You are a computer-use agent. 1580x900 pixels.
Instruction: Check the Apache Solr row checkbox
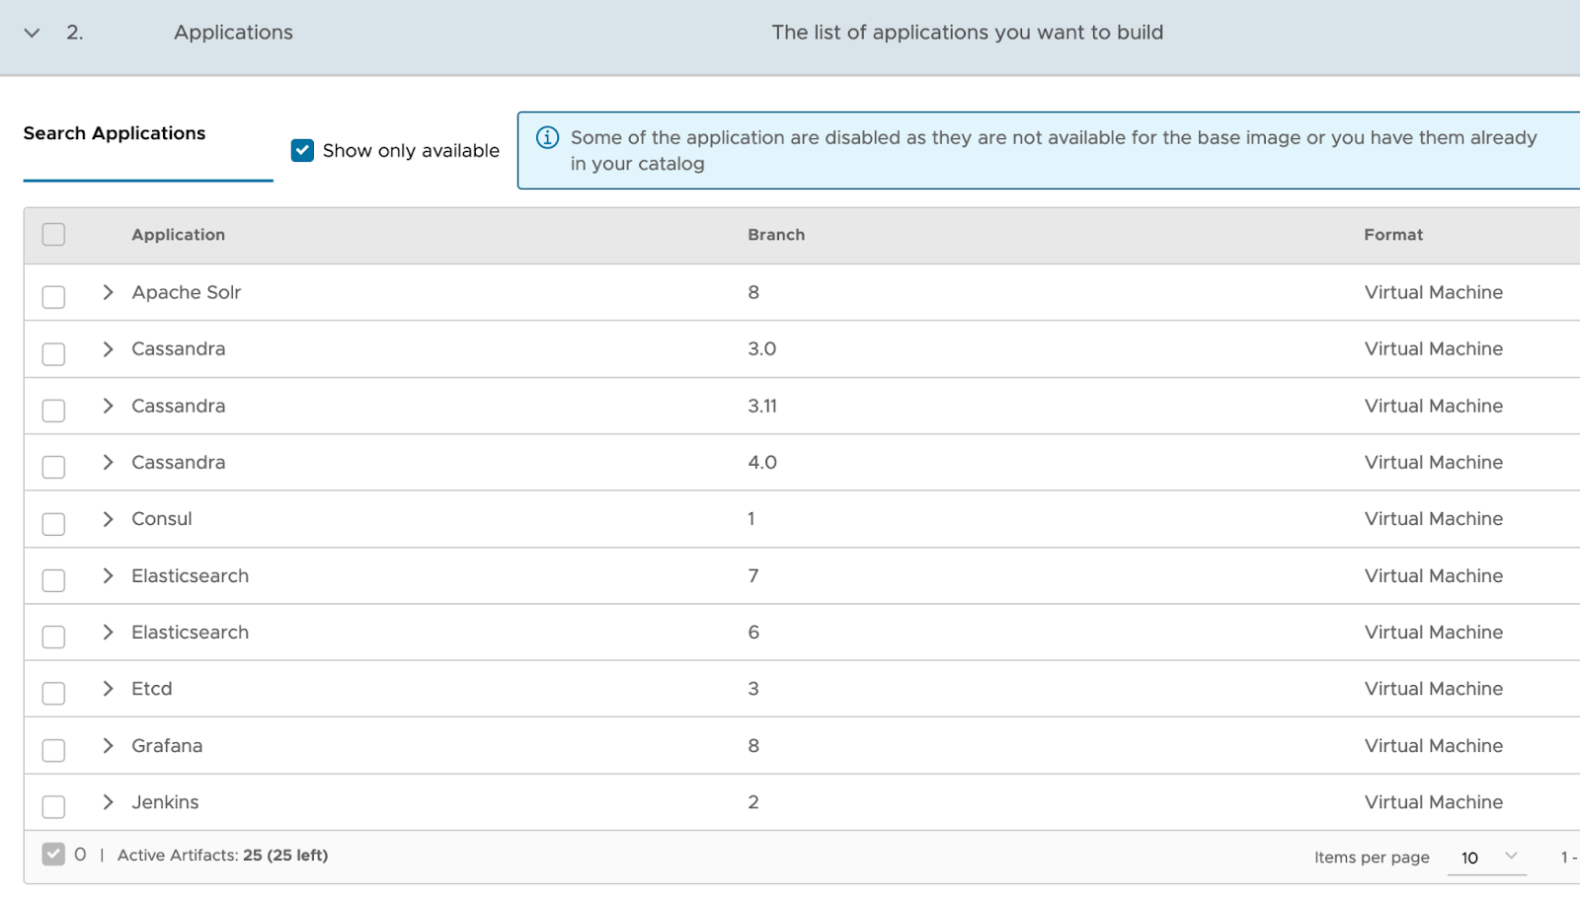pos(53,296)
